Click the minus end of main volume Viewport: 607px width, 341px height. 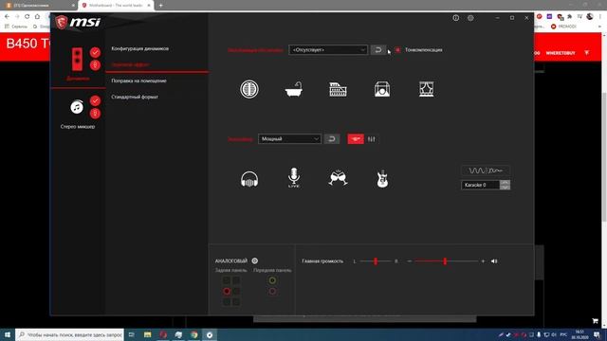pyautogui.click(x=409, y=261)
